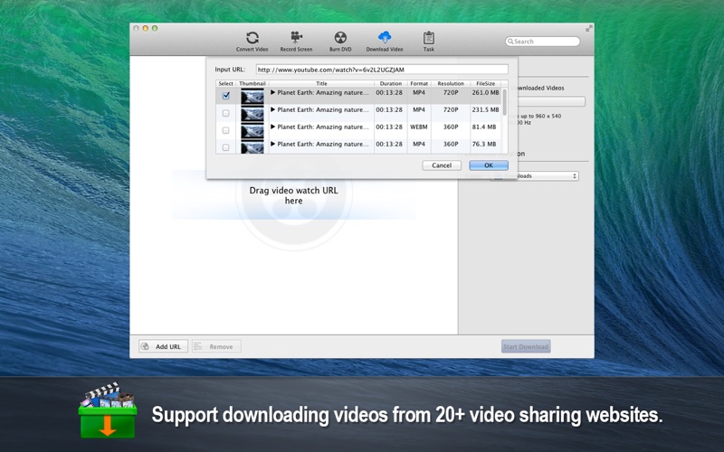Select the 76.3 MB file size cell

[485, 144]
